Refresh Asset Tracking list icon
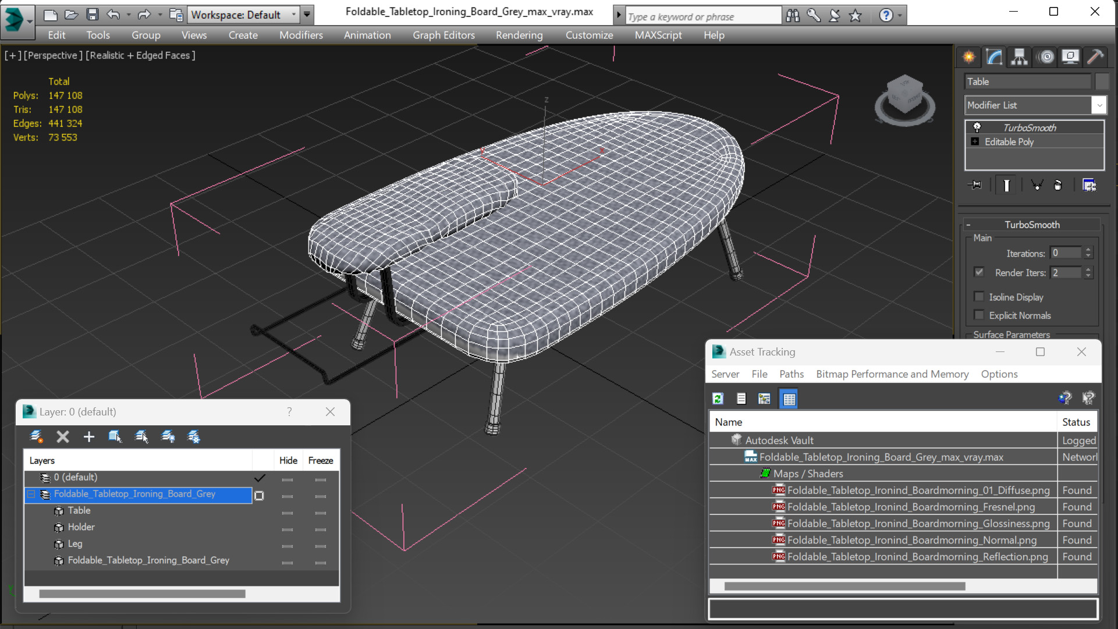The height and width of the screenshot is (629, 1118). coord(718,399)
